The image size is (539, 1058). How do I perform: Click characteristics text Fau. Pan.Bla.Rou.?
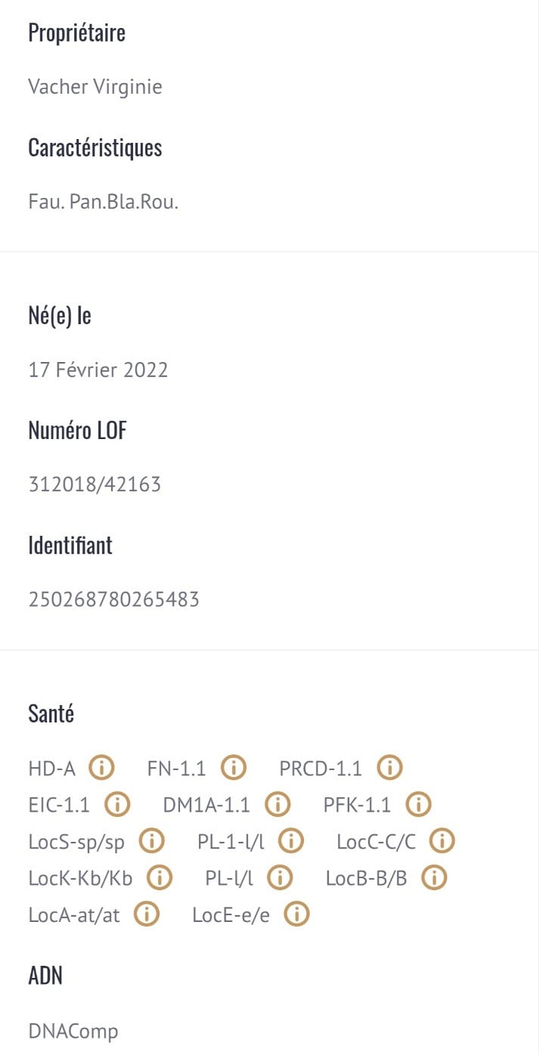tap(104, 202)
